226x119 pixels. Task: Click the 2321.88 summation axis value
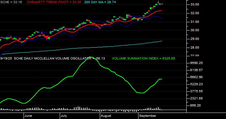tap(196, 98)
